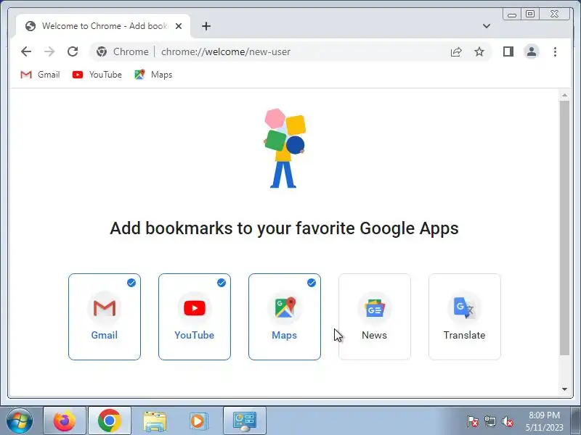The image size is (581, 435).
Task: Click the page scroll up arrow
Action: [564, 96]
